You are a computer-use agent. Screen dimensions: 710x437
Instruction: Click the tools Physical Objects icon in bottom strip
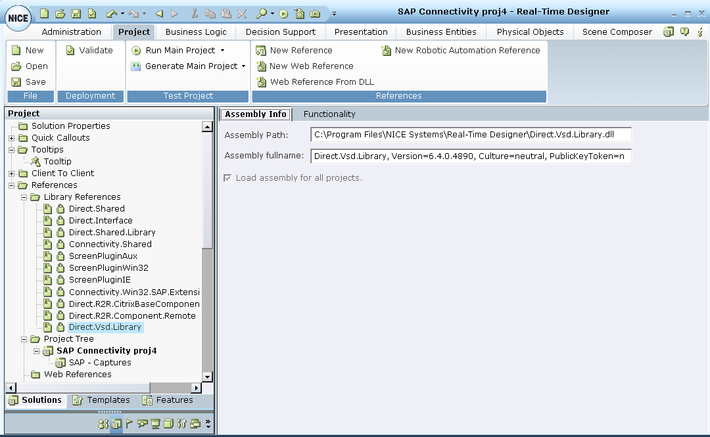(x=181, y=424)
